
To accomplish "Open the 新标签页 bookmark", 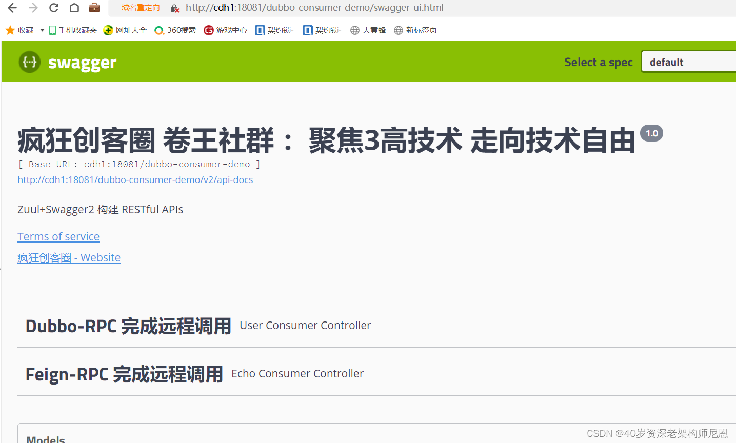I will pos(415,30).
